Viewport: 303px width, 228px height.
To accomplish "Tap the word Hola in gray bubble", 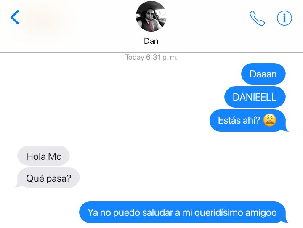I will click(x=36, y=156).
